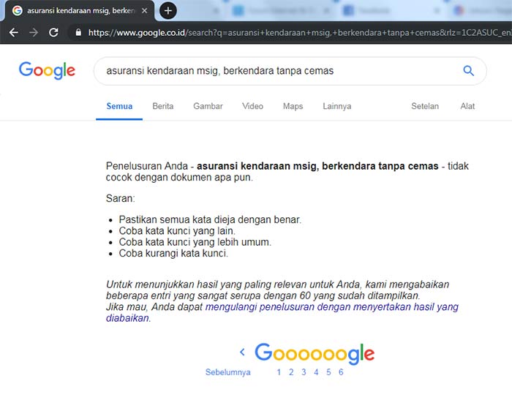Switch to the Maps tab
This screenshot has height=400, width=512.
point(293,107)
